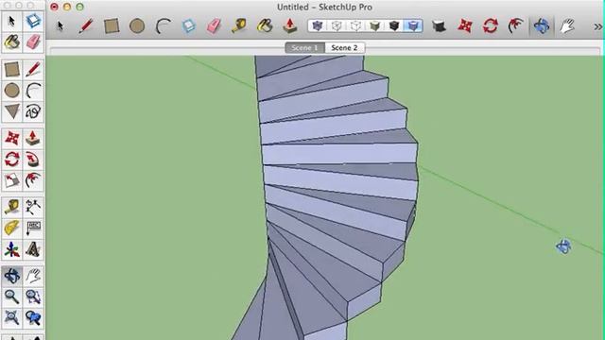Choose the Arc tool in left palette
The height and width of the screenshot is (340, 605).
(x=33, y=91)
